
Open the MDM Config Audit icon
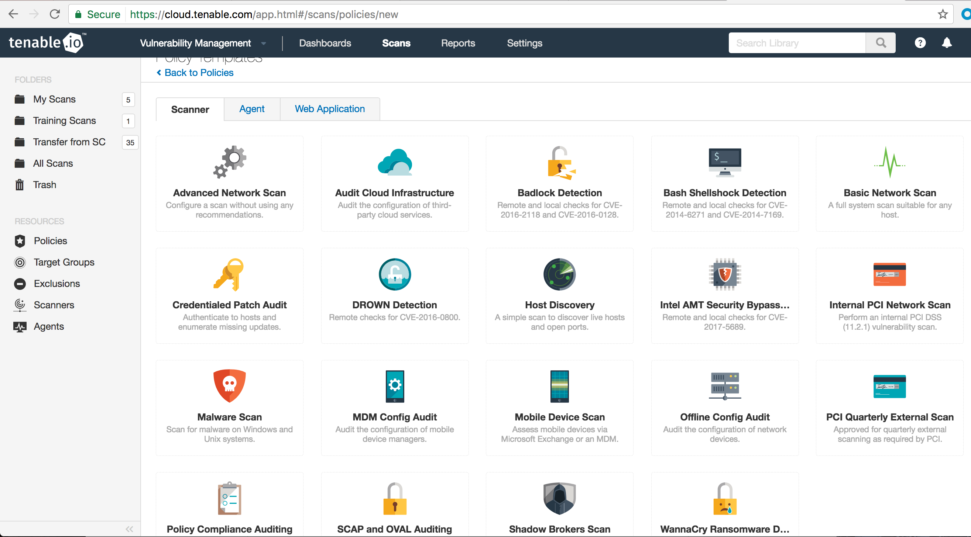click(x=394, y=386)
